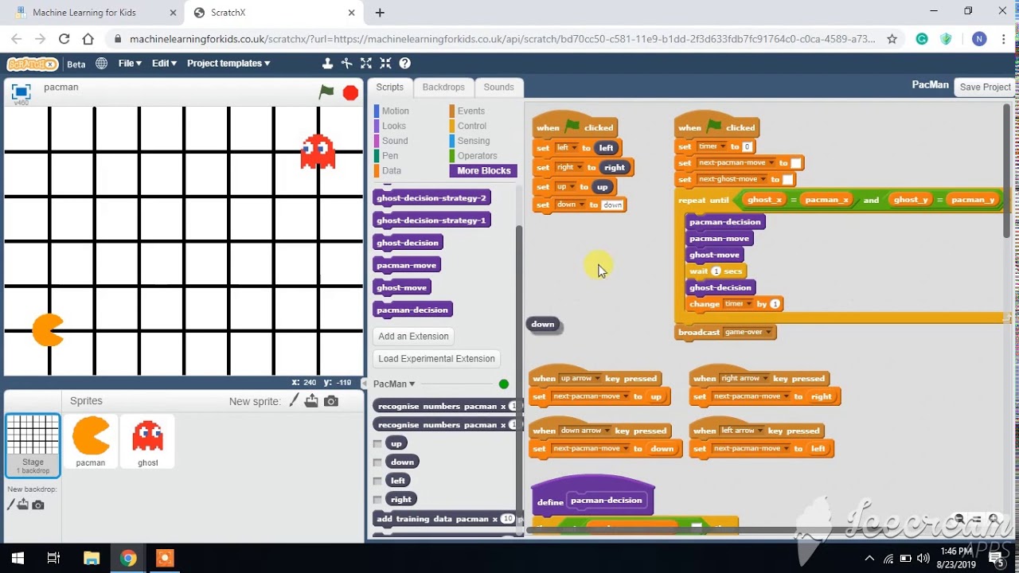Open the File menu
This screenshot has height=573, width=1019.
pyautogui.click(x=130, y=64)
